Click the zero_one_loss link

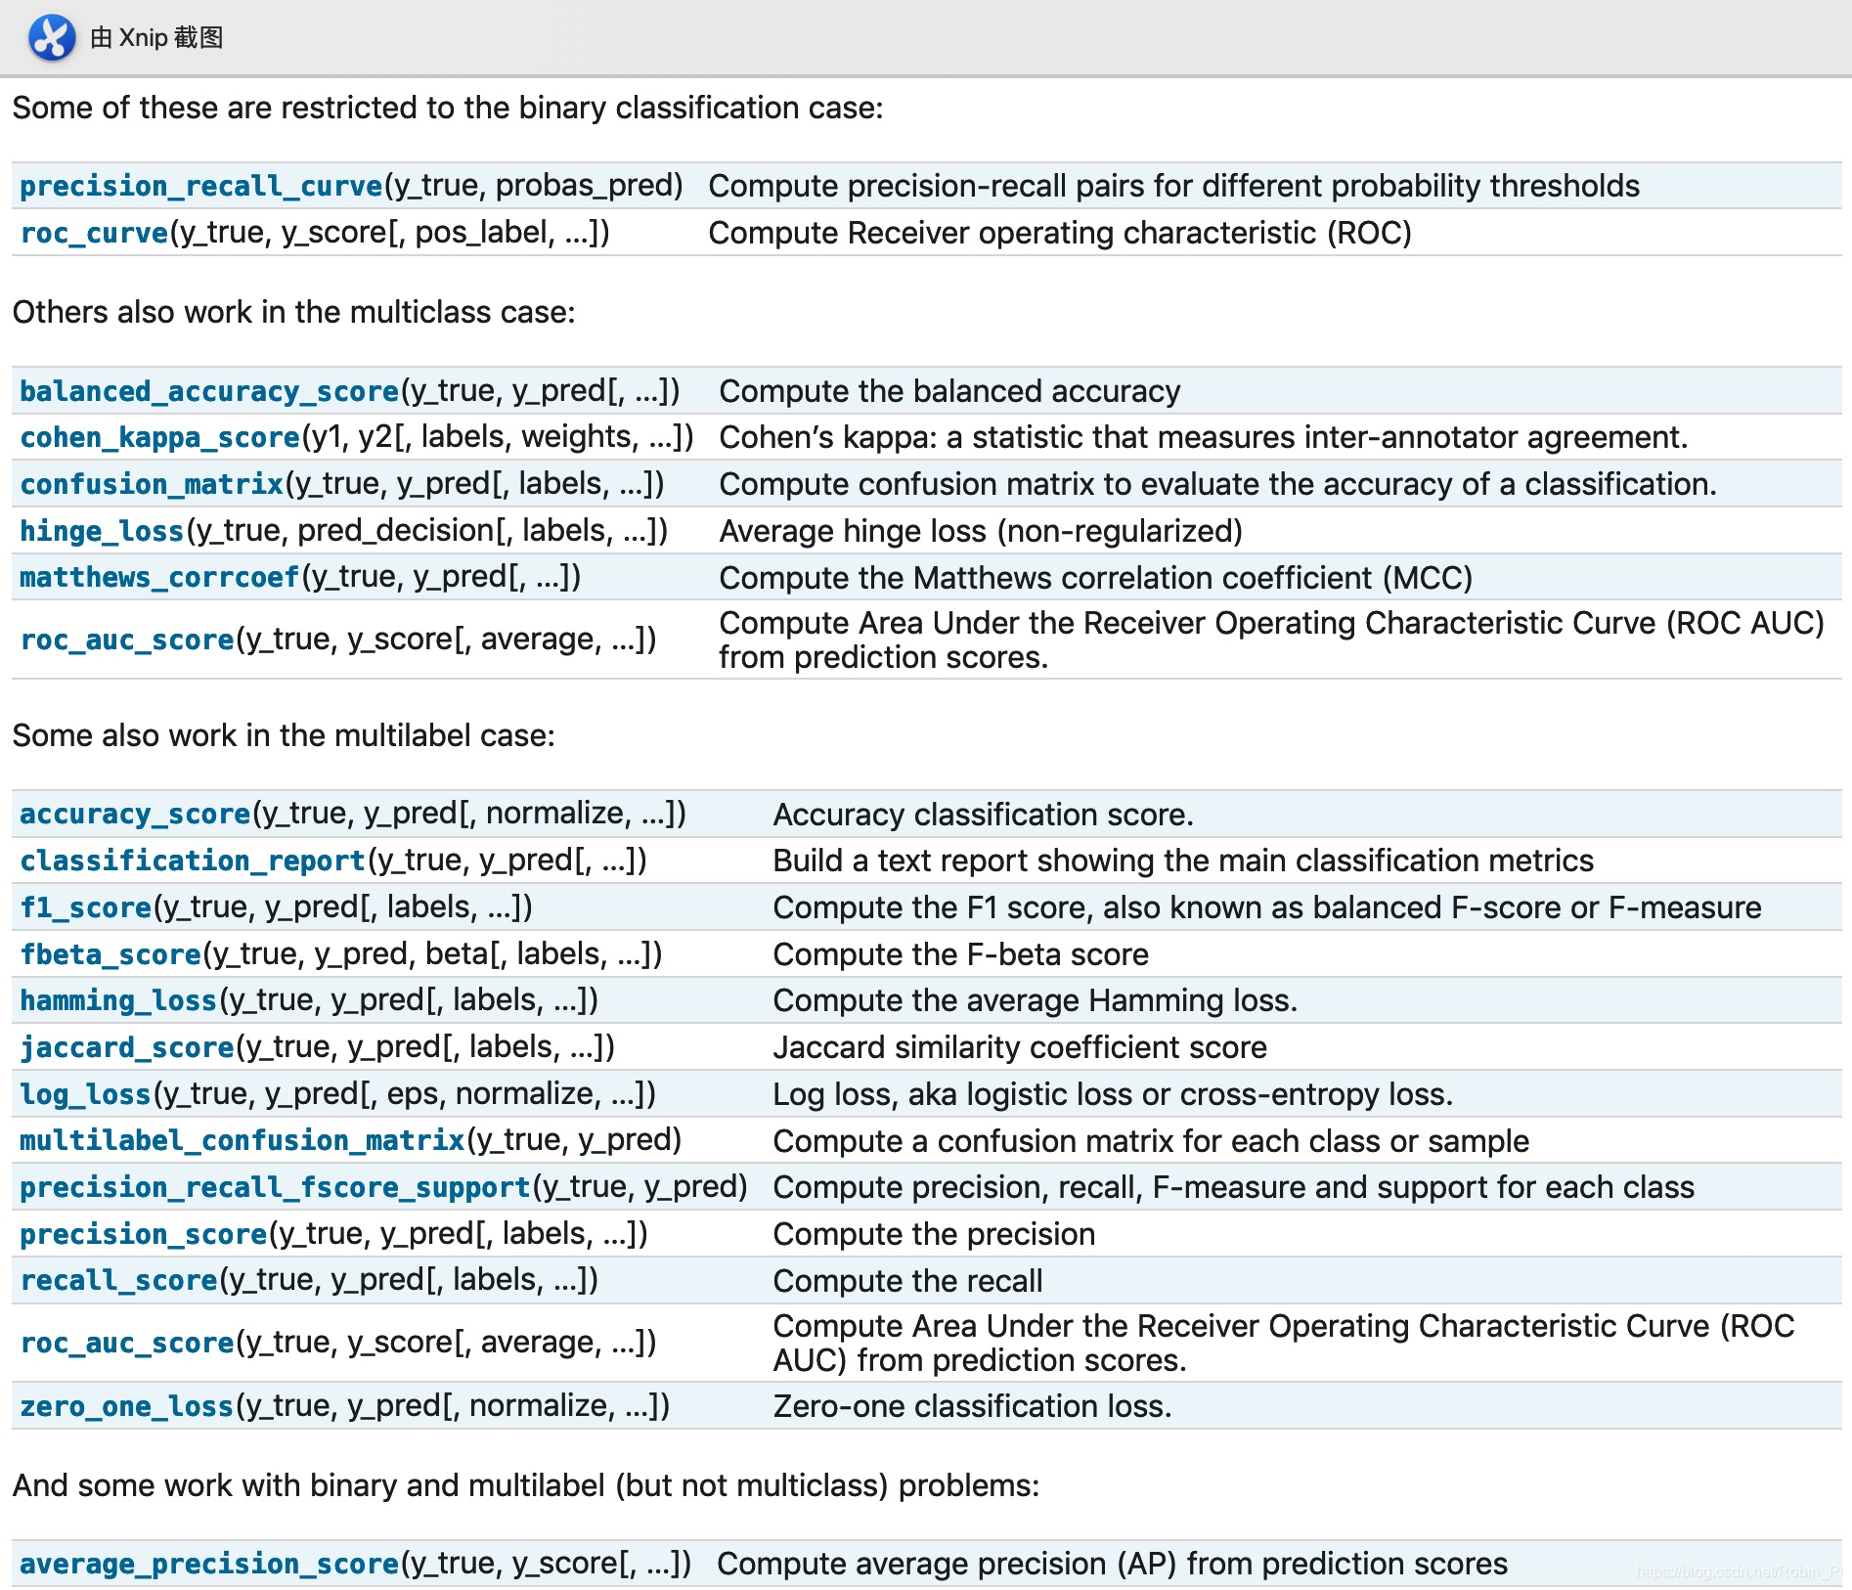click(127, 1406)
